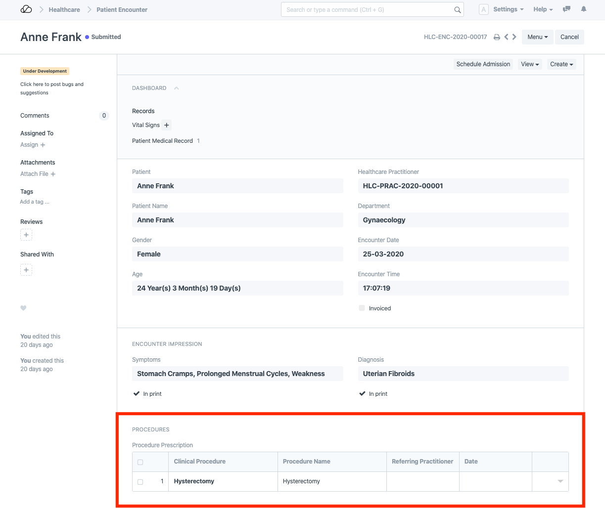Go to next record with right arrow
The image size is (605, 508).
tap(514, 37)
